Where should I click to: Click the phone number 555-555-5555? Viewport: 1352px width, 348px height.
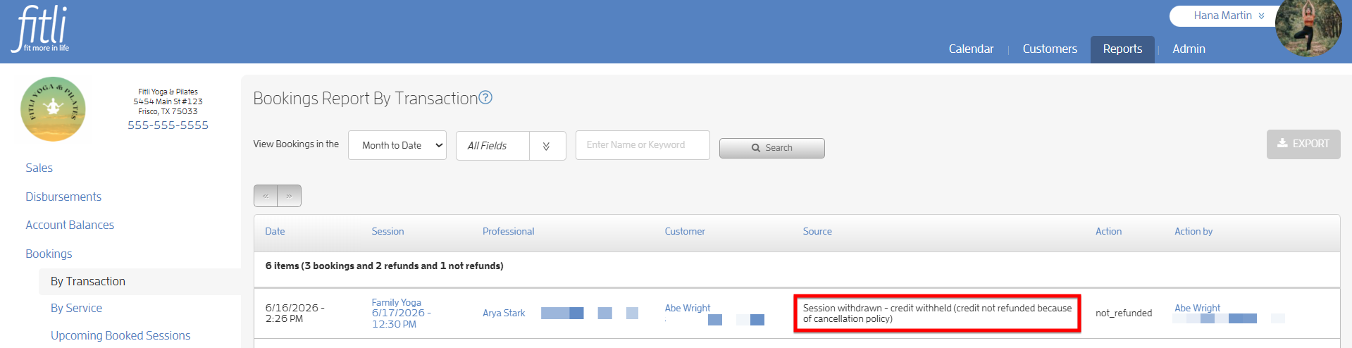pyautogui.click(x=168, y=125)
